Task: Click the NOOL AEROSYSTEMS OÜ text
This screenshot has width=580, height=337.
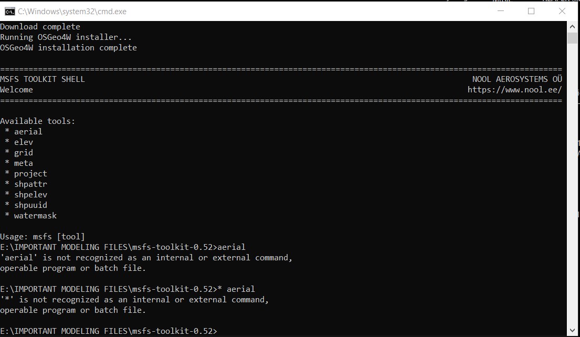Action: tap(517, 79)
